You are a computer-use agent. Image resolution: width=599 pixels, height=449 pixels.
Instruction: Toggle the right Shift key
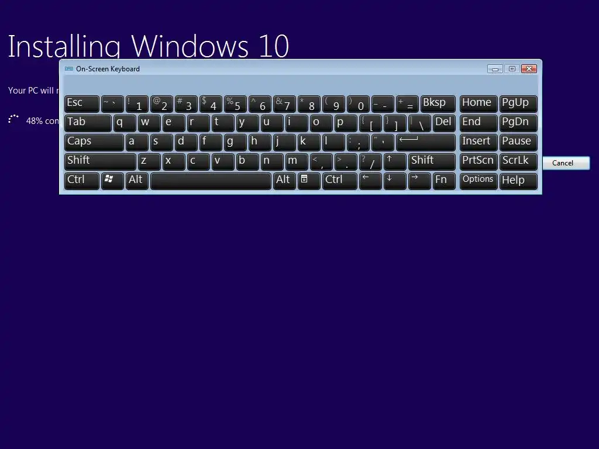coord(432,161)
